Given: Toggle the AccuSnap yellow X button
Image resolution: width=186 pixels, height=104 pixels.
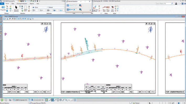Looking at the screenshot, I should 46,100.
